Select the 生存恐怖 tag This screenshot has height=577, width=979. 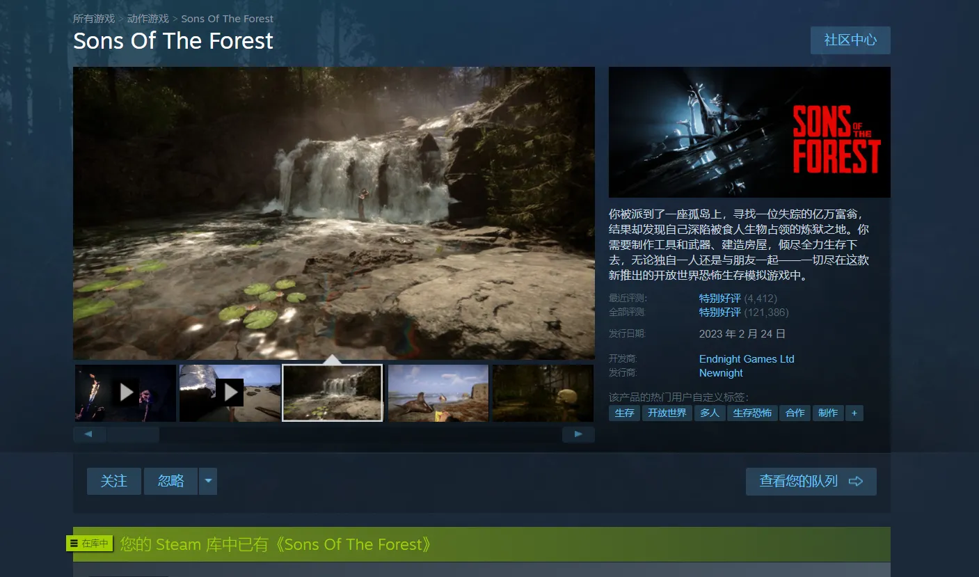tap(751, 413)
